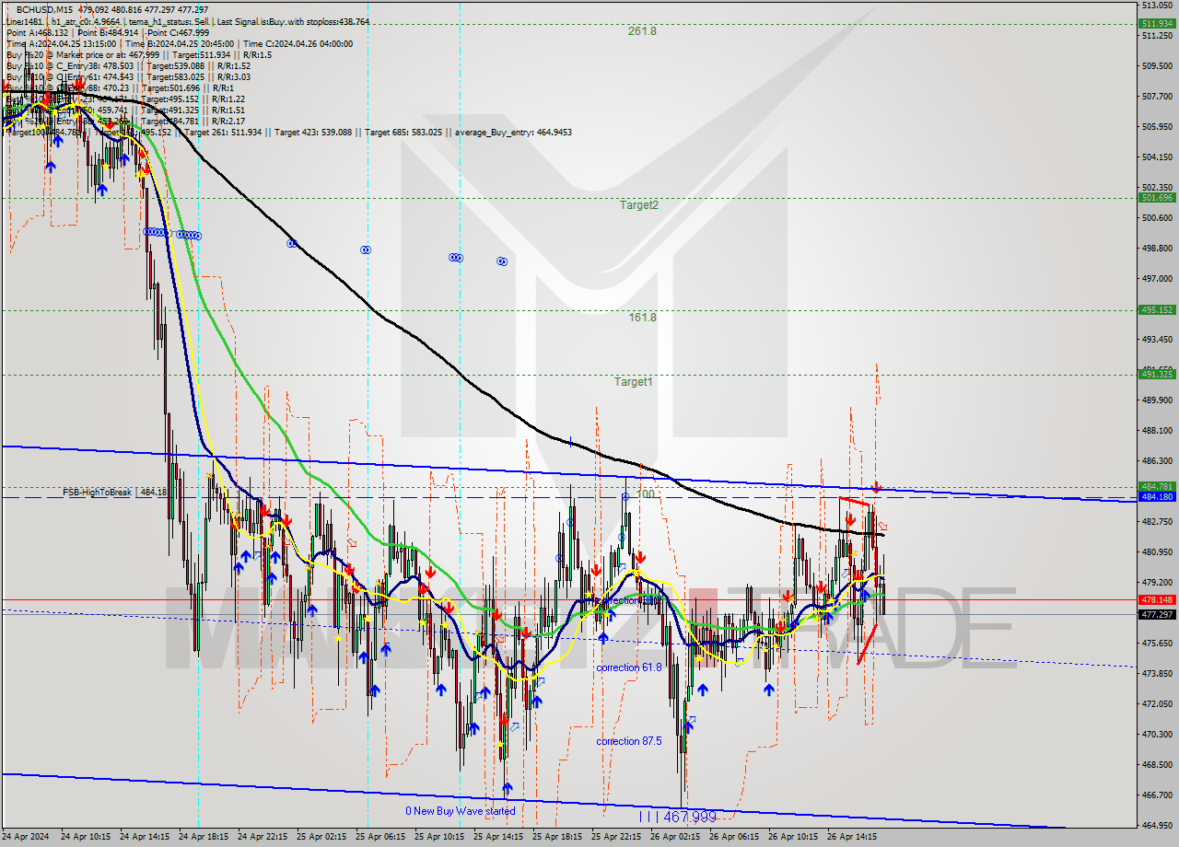
Task: Click the 26 Apr 14:15 time label
Action: point(853,837)
